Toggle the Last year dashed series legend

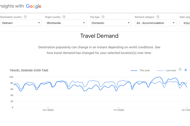[167, 70]
